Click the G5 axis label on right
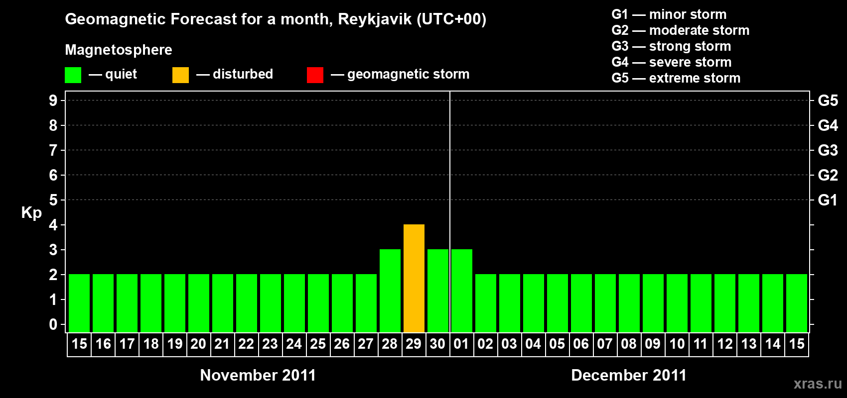This screenshot has width=847, height=398. (828, 100)
